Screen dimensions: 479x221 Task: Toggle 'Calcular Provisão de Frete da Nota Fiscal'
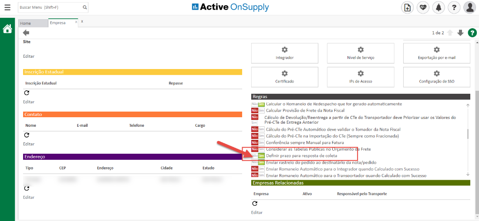coord(258,111)
